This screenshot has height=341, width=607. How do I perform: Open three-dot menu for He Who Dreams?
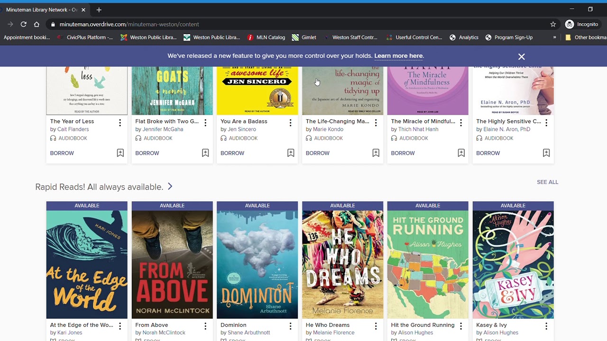coord(376,326)
